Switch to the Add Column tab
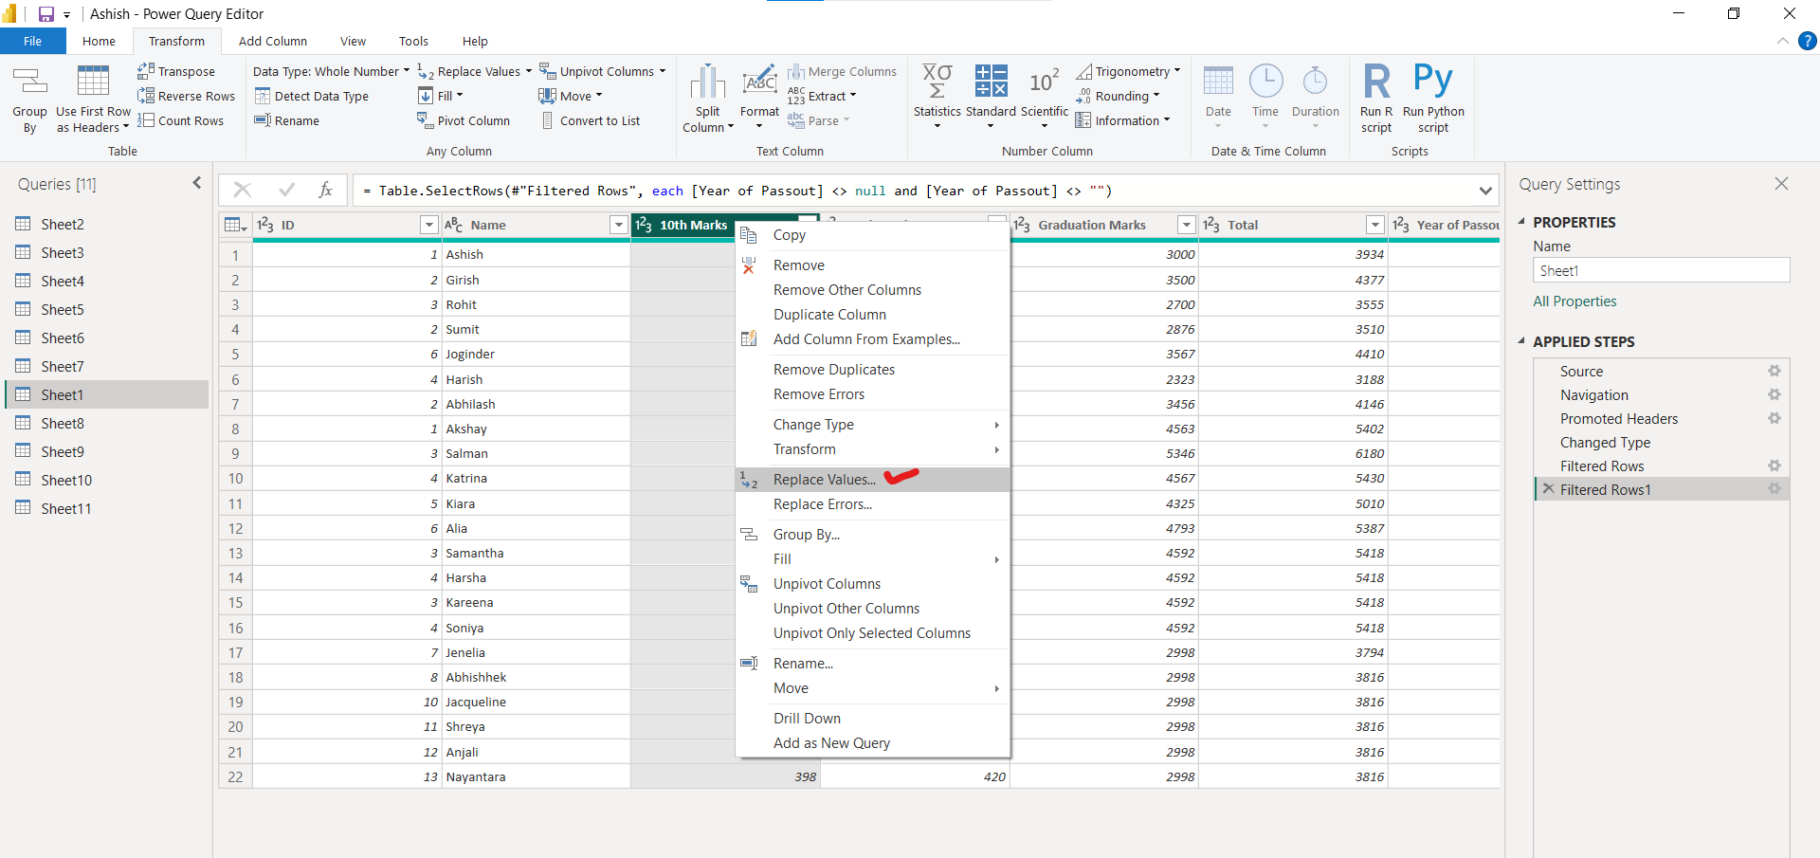 (x=272, y=41)
